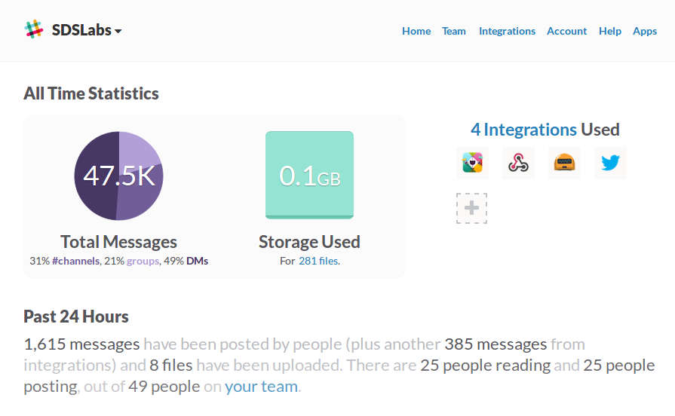Click the teal 0.1GB storage box

click(309, 175)
